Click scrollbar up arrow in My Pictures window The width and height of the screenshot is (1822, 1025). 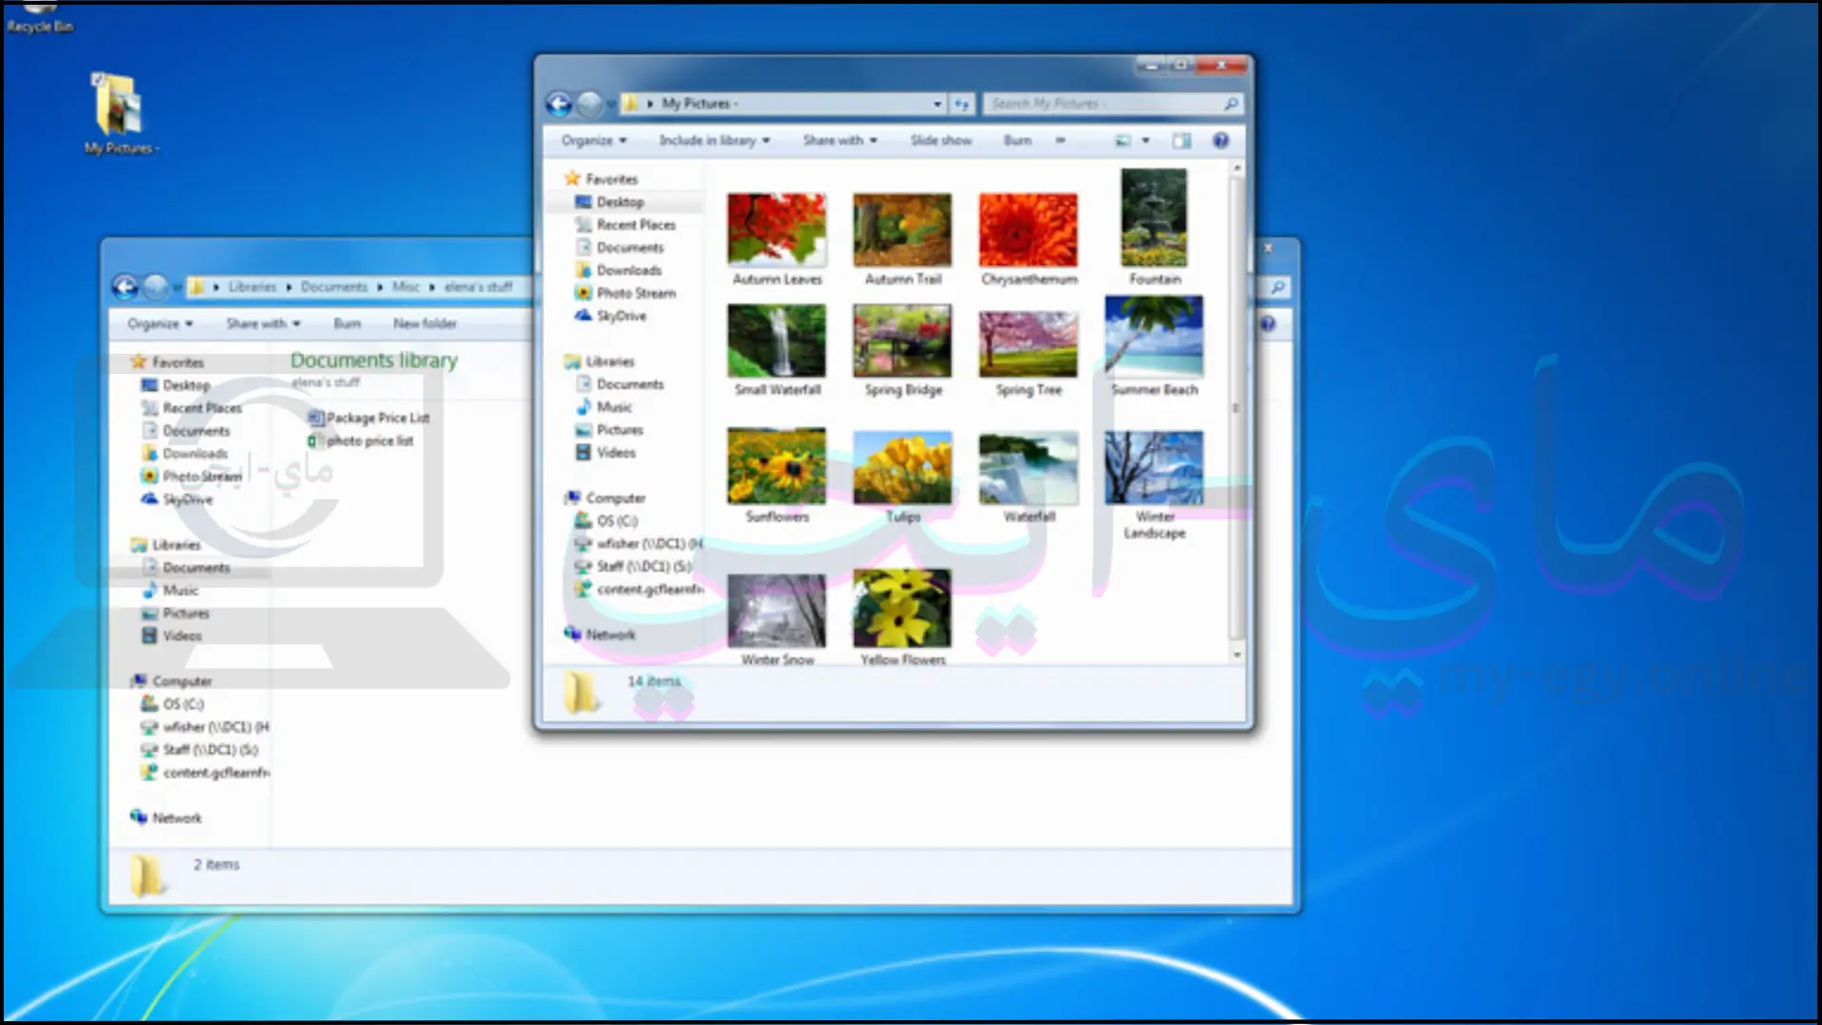1236,169
